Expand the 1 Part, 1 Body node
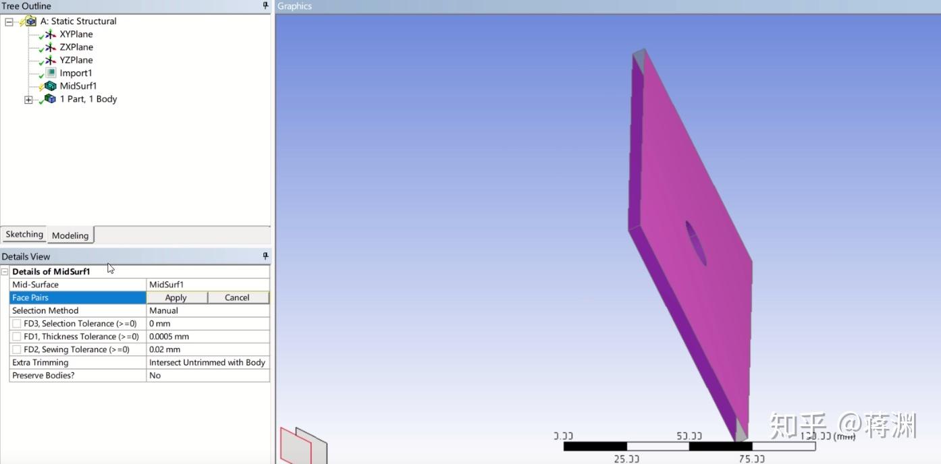This screenshot has width=941, height=464. (x=28, y=99)
